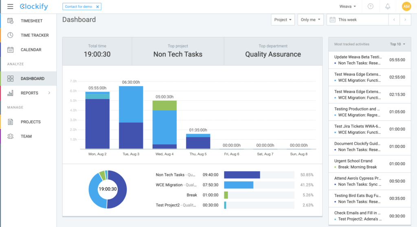Click Non Tech Tasks project label

[176, 175]
